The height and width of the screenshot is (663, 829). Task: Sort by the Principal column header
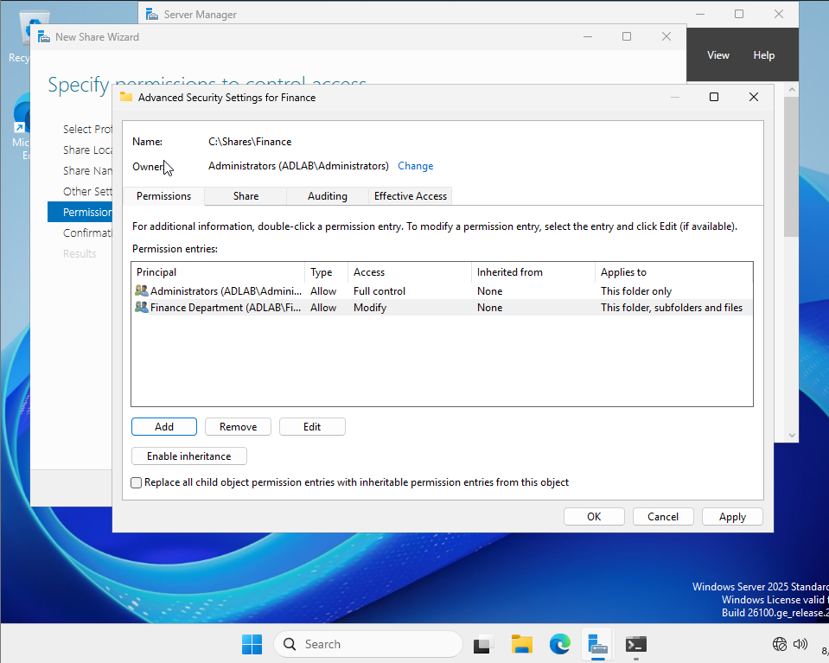click(219, 272)
